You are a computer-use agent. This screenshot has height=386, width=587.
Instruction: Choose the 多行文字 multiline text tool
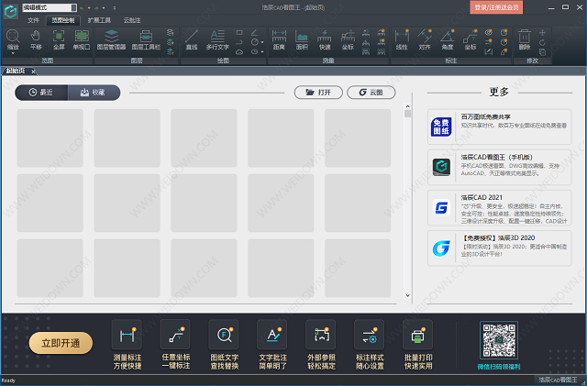217,39
